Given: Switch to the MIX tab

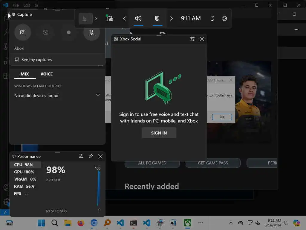Looking at the screenshot, I should tap(25, 74).
